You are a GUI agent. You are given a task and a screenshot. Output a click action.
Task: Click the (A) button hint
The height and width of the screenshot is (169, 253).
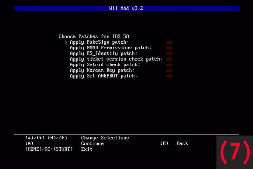(30, 143)
